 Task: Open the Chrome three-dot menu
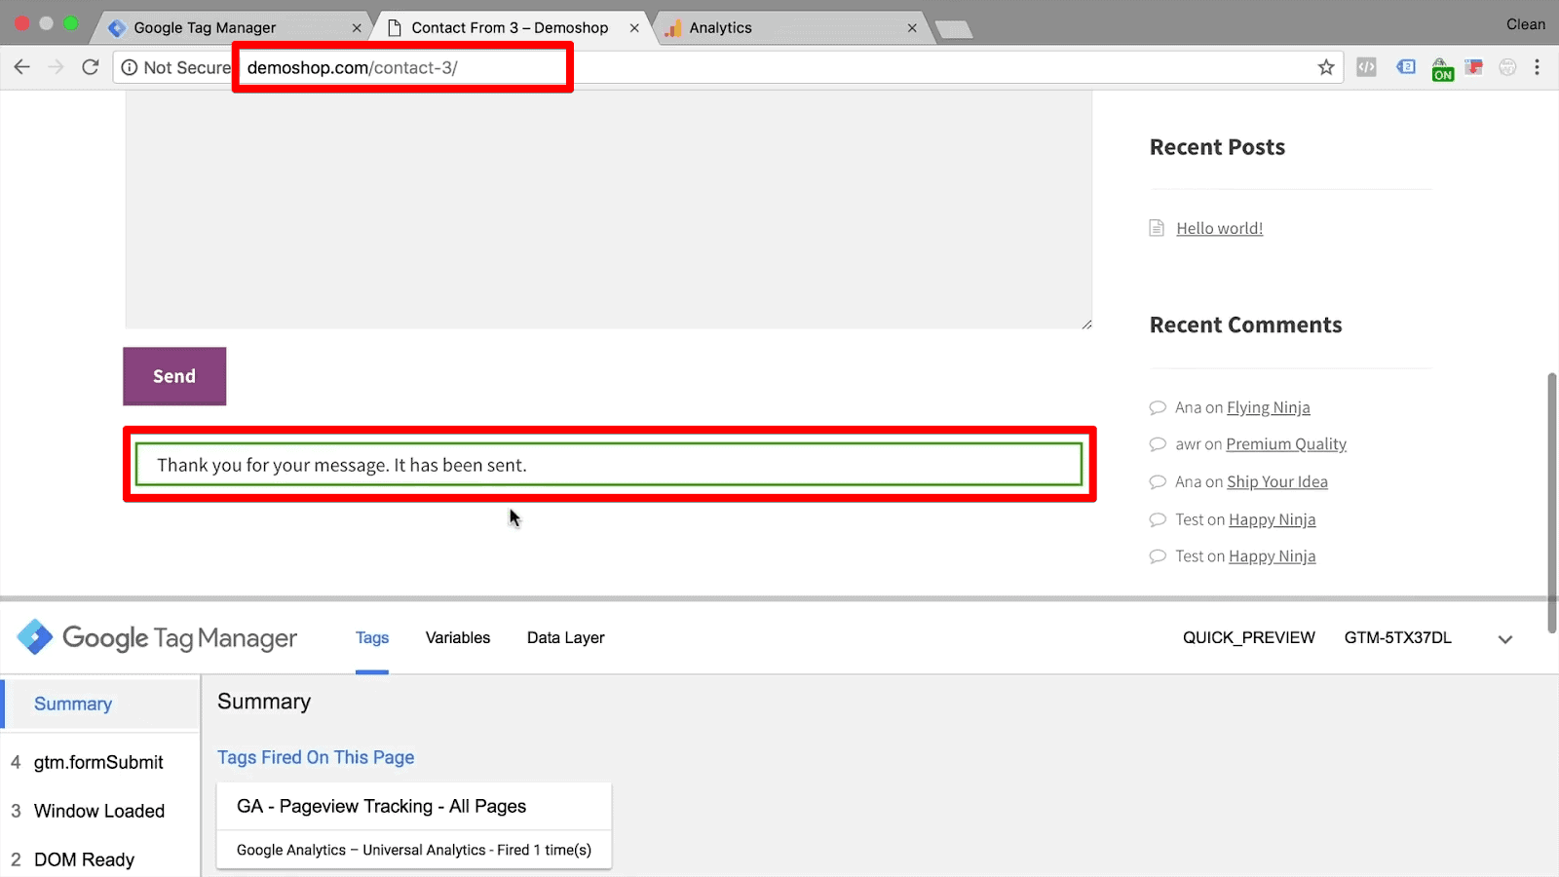point(1538,67)
